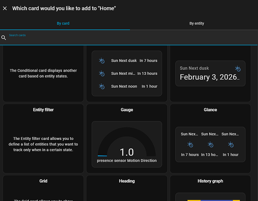258x201 pixels.
Task: Click first sun icon in Glance card
Action: point(190,144)
